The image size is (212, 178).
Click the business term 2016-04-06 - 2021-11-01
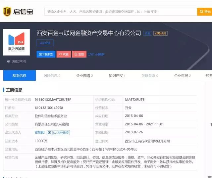pos(144,124)
